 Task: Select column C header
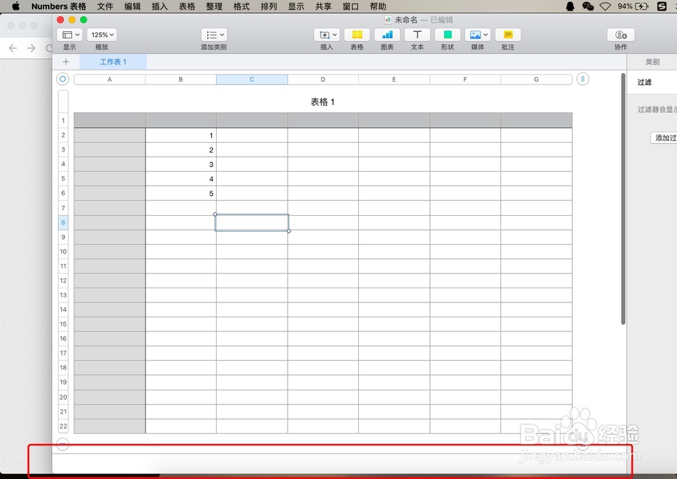252,79
